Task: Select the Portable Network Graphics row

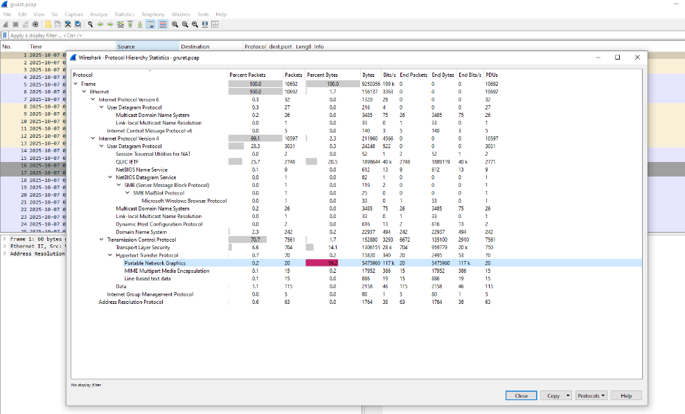Action: point(154,263)
